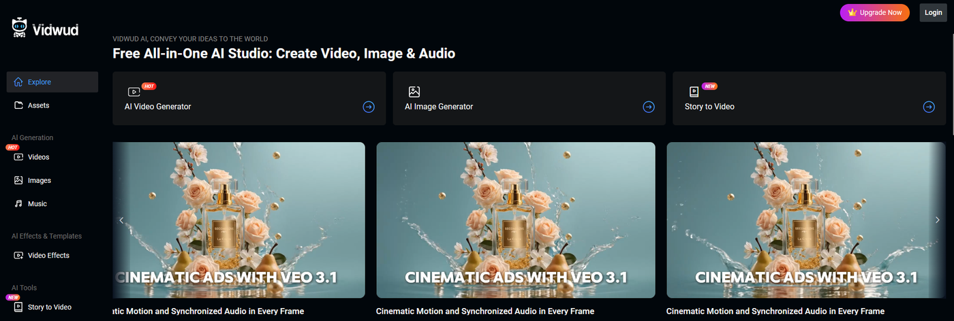Image resolution: width=954 pixels, height=321 pixels.
Task: Open Story to Video under AI Tools
Action: pyautogui.click(x=52, y=307)
